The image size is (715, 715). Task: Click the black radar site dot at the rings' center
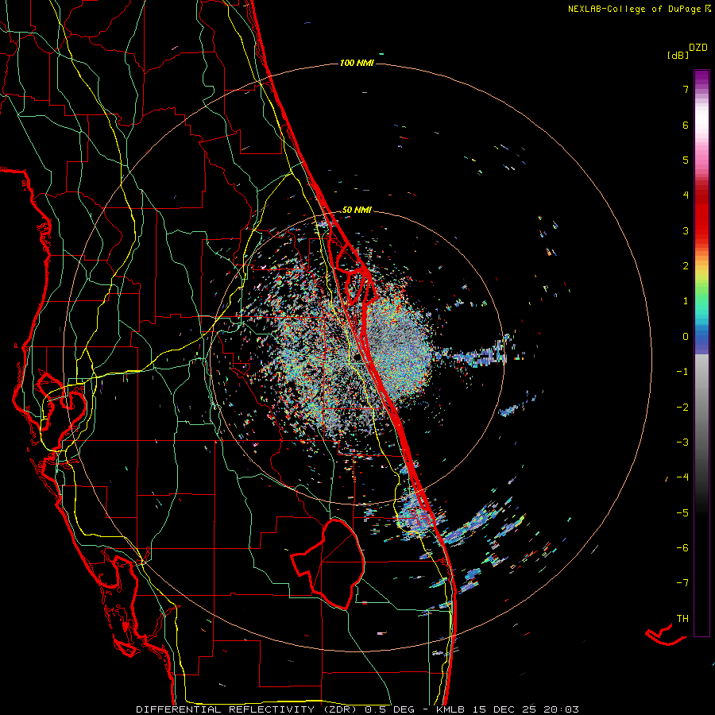pyautogui.click(x=357, y=357)
